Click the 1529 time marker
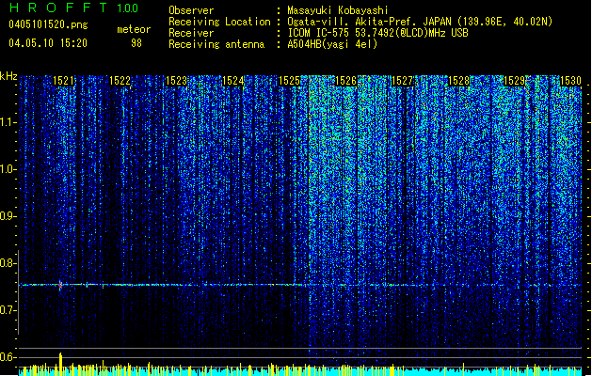This screenshot has height=376, width=592. pyautogui.click(x=515, y=81)
